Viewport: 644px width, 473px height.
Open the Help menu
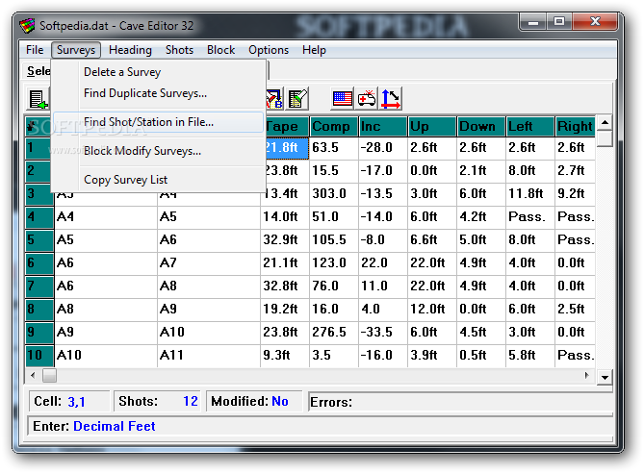point(314,50)
